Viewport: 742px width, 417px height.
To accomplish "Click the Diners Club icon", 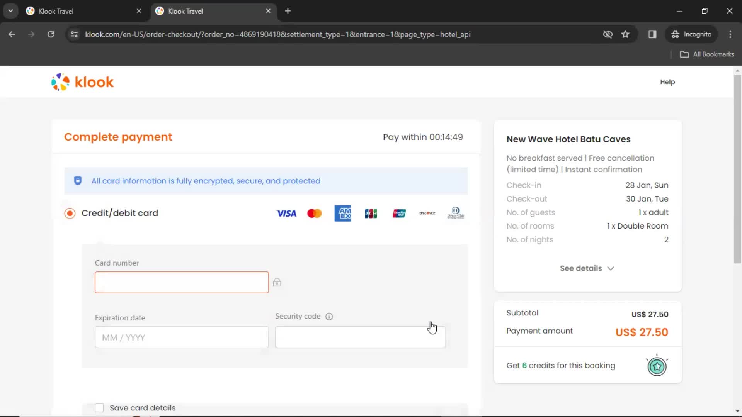I will tap(456, 213).
